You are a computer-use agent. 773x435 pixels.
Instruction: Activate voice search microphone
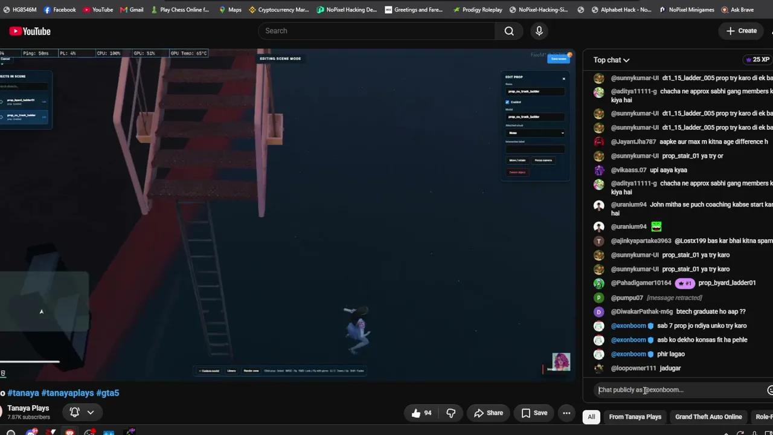point(539,31)
